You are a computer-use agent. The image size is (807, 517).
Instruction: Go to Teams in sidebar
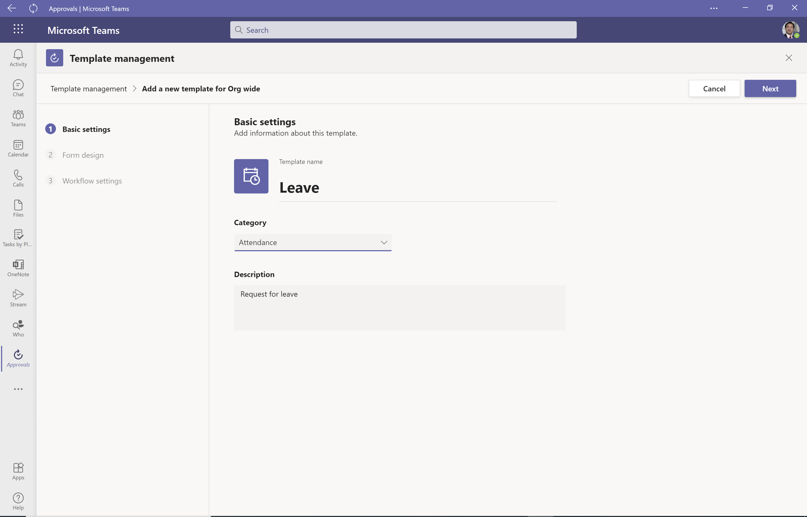point(18,118)
